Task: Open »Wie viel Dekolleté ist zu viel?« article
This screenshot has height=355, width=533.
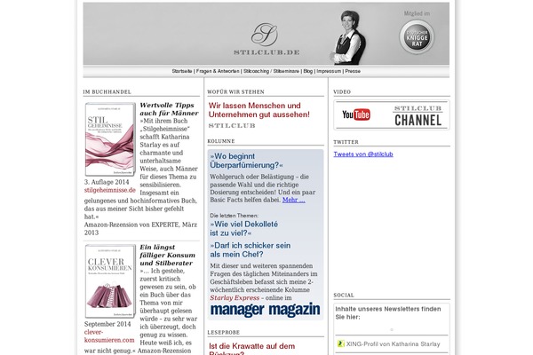Action: coord(244,229)
